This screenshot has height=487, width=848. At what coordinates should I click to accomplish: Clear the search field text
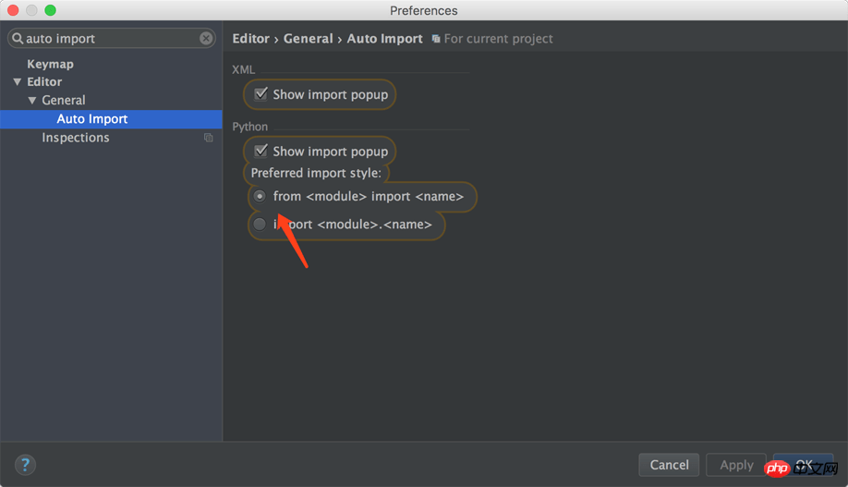[x=206, y=39]
